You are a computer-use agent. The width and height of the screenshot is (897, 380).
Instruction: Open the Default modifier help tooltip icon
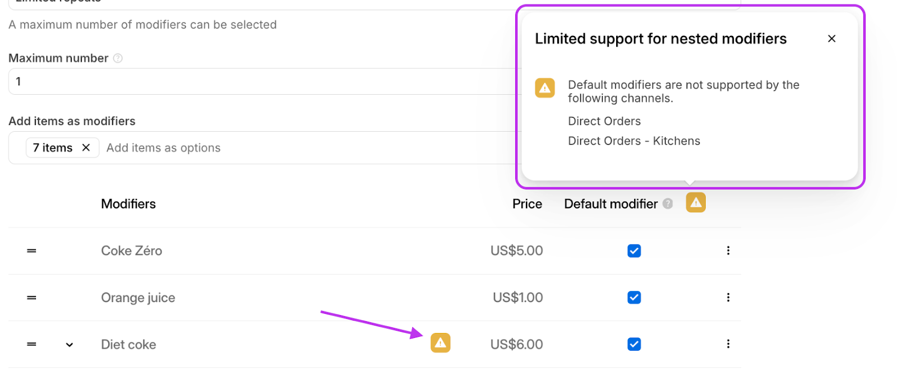pos(668,203)
